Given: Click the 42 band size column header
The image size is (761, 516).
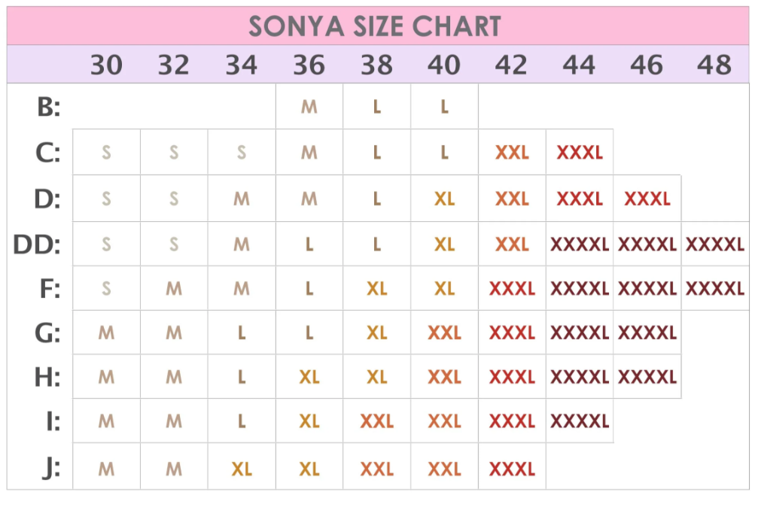Looking at the screenshot, I should click(511, 65).
